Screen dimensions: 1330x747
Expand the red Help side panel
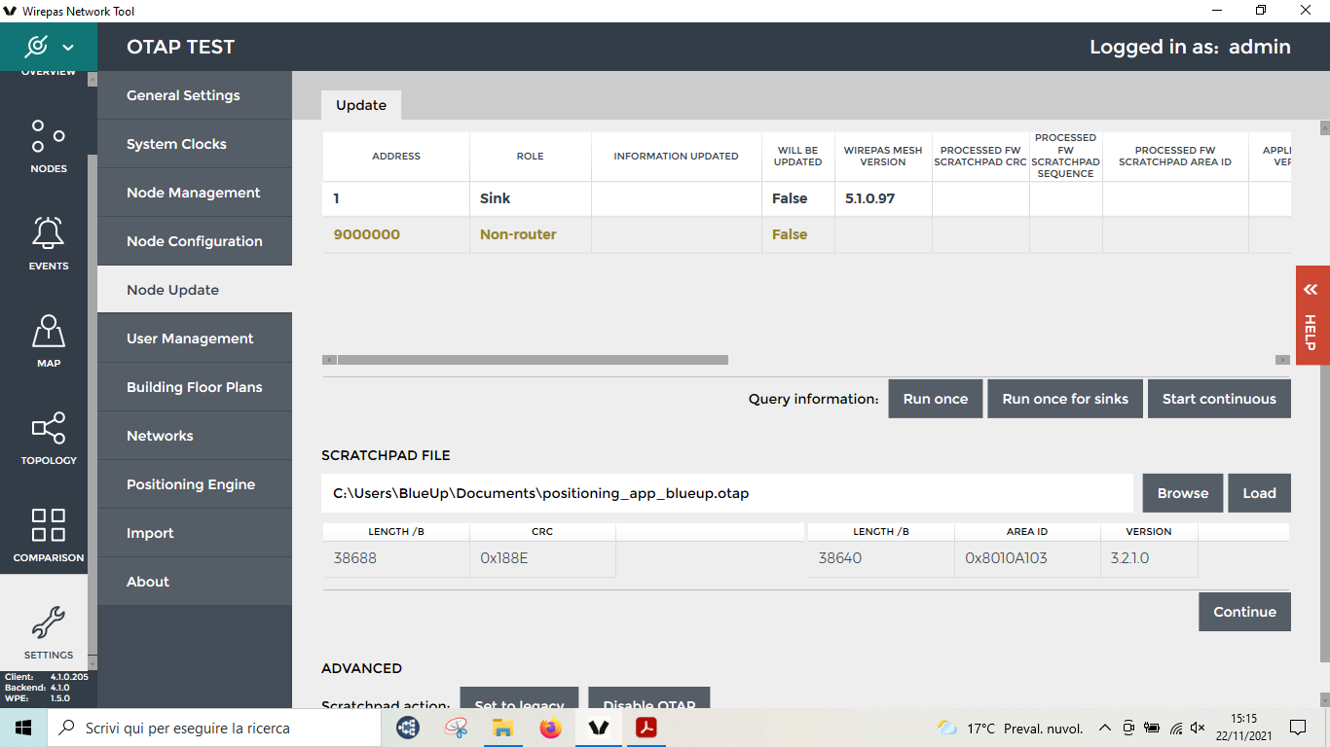point(1312,315)
